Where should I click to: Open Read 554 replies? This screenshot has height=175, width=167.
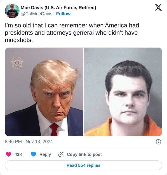pos(83,165)
